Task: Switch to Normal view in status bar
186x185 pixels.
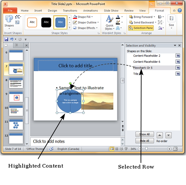Action: tap(112, 149)
